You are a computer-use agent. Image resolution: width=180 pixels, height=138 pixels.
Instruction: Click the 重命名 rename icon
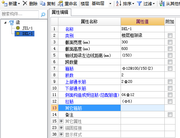click(x=60, y=3)
